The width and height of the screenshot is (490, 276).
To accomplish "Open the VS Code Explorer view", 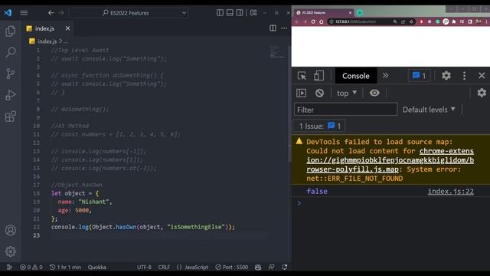I will point(10,31).
